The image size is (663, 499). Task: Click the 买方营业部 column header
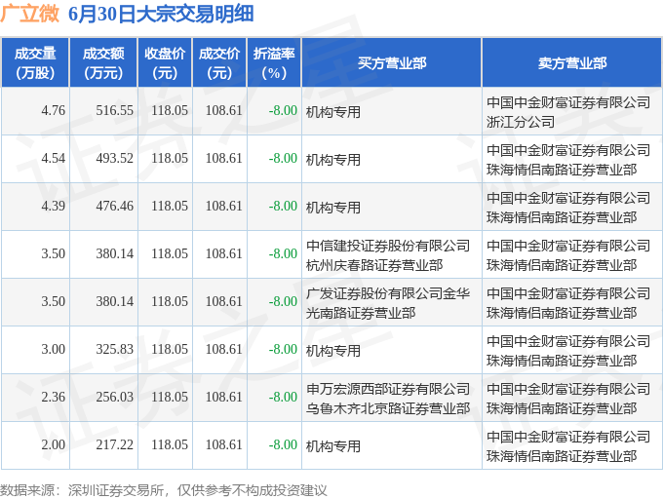click(392, 62)
